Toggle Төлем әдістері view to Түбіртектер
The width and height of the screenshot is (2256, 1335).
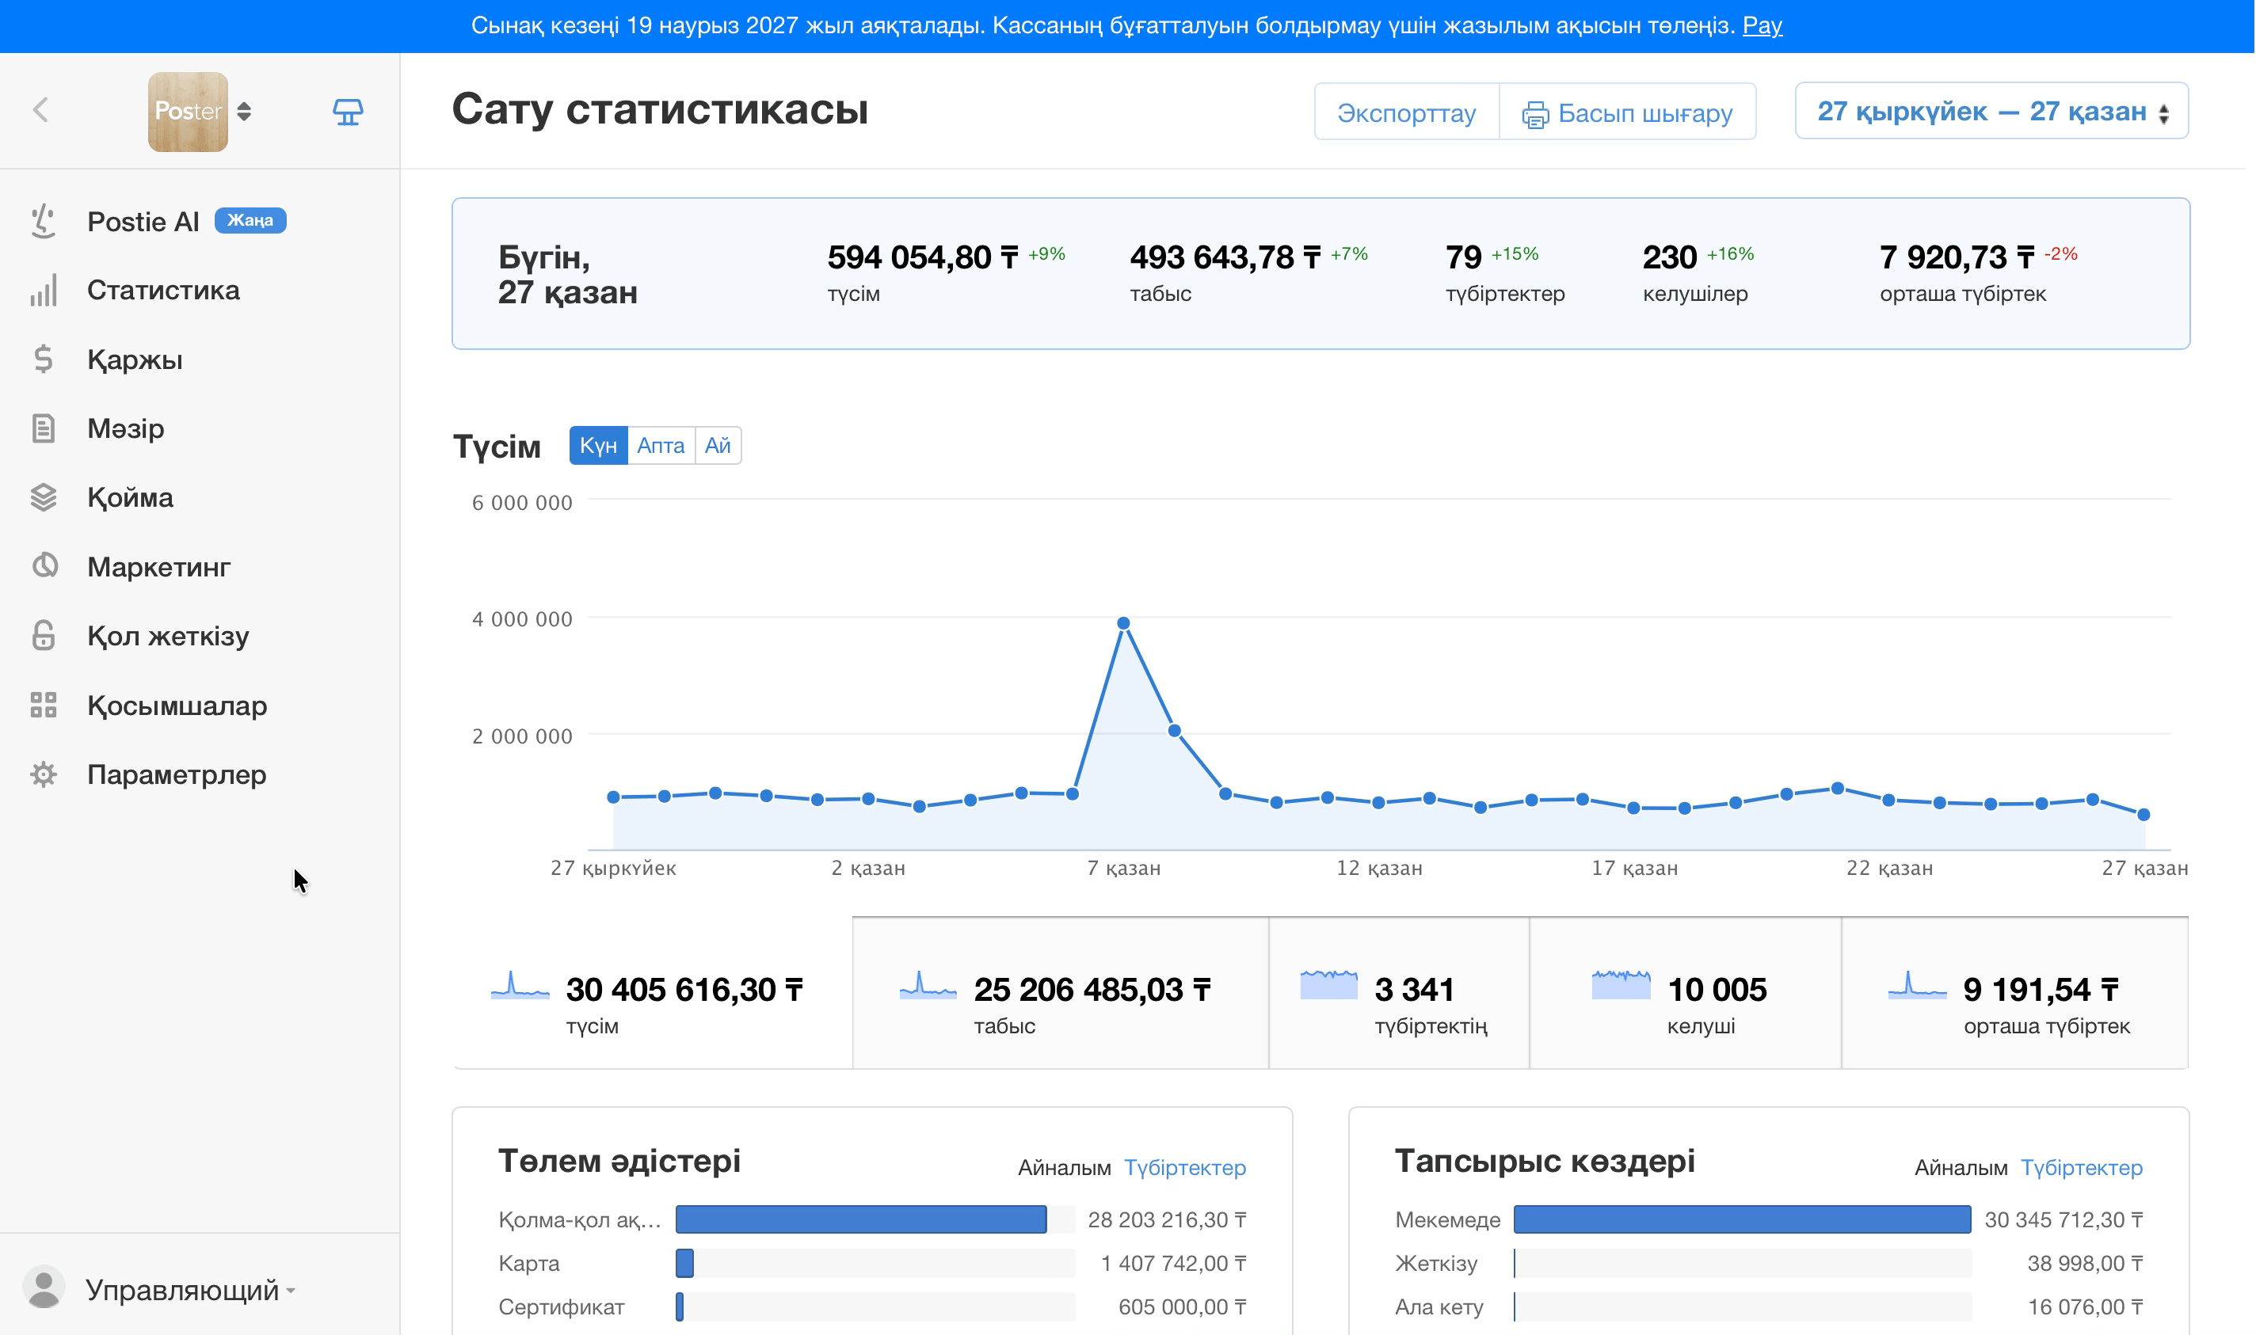pos(1184,1168)
